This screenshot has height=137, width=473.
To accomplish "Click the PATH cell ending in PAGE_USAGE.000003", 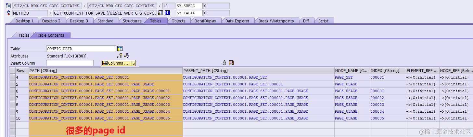I will pyautogui.click(x=106, y=105).
